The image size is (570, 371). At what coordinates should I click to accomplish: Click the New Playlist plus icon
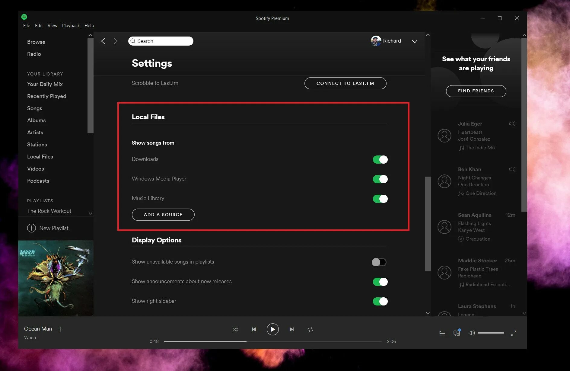(x=31, y=228)
